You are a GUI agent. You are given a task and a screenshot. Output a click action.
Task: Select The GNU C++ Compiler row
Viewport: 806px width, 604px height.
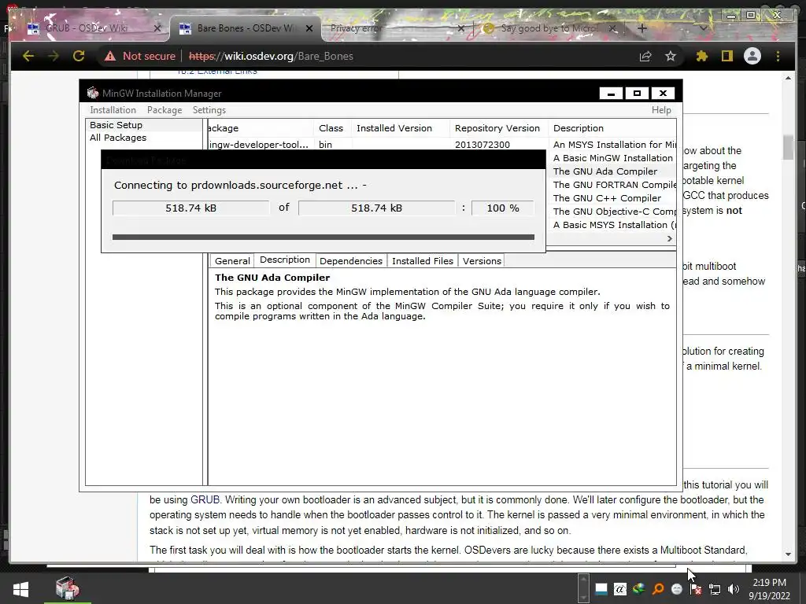612,198
